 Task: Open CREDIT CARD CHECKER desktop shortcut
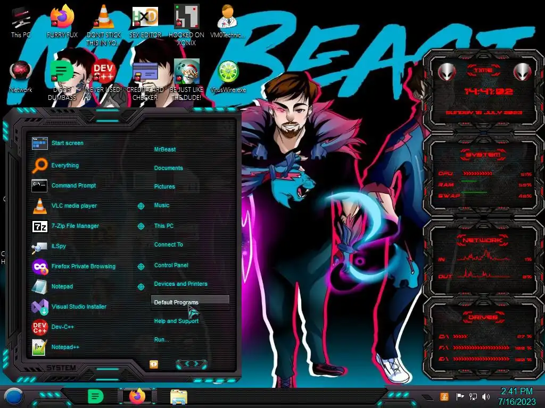point(145,81)
